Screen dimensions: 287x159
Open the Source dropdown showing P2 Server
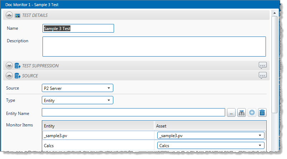coord(78,88)
